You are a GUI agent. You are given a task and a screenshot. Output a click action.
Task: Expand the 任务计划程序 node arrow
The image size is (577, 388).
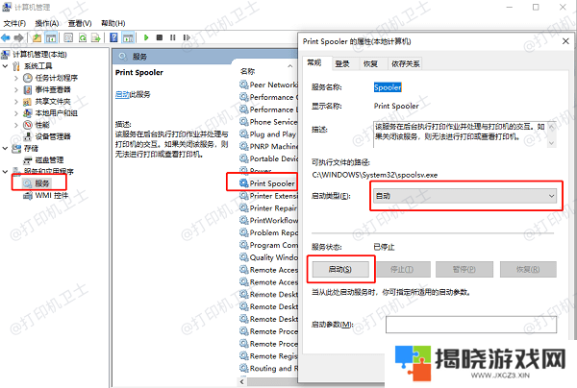pyautogui.click(x=15, y=78)
